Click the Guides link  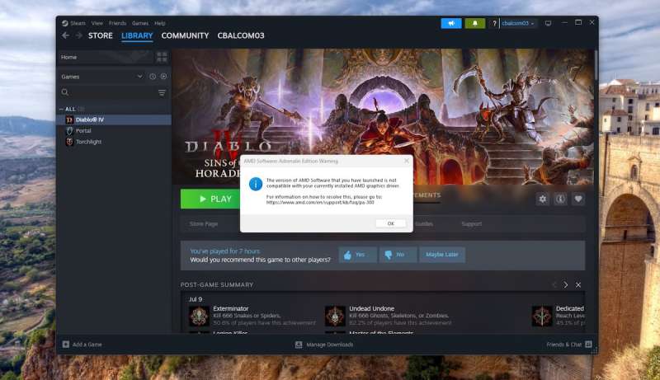(x=424, y=224)
